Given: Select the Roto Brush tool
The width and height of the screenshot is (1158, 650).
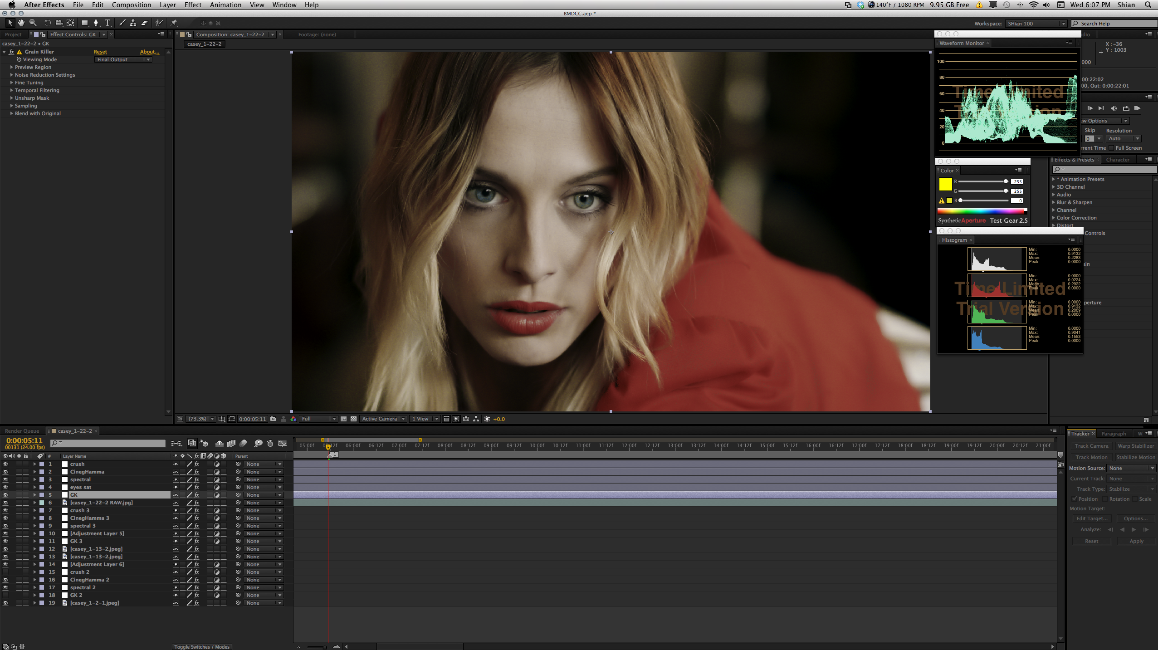Looking at the screenshot, I should 159,23.
